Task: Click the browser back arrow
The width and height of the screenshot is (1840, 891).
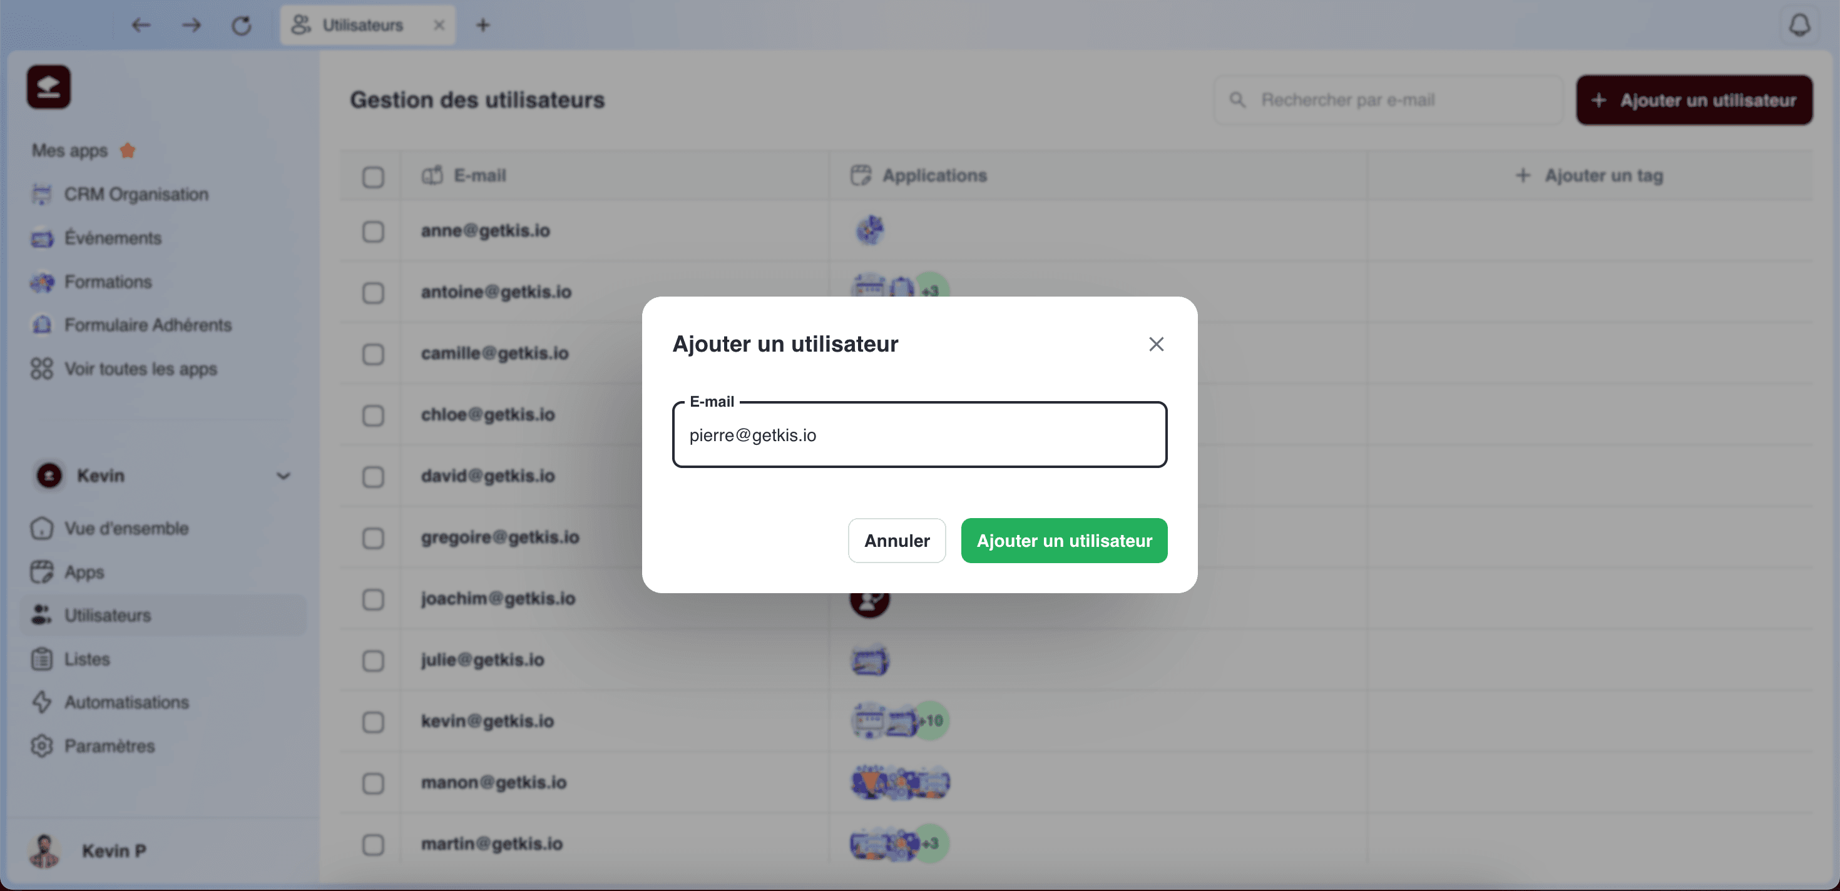Action: (x=141, y=26)
